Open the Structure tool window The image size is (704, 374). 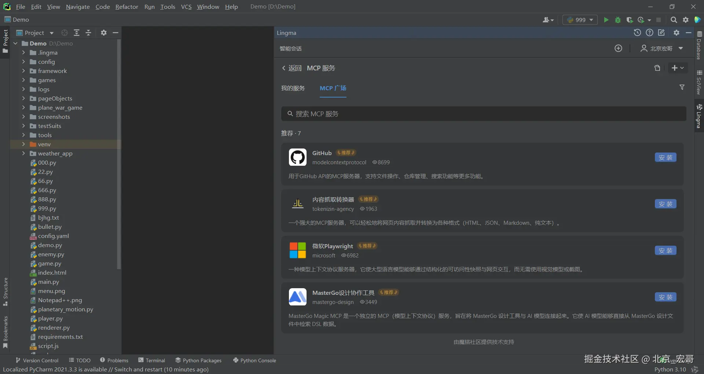5,292
